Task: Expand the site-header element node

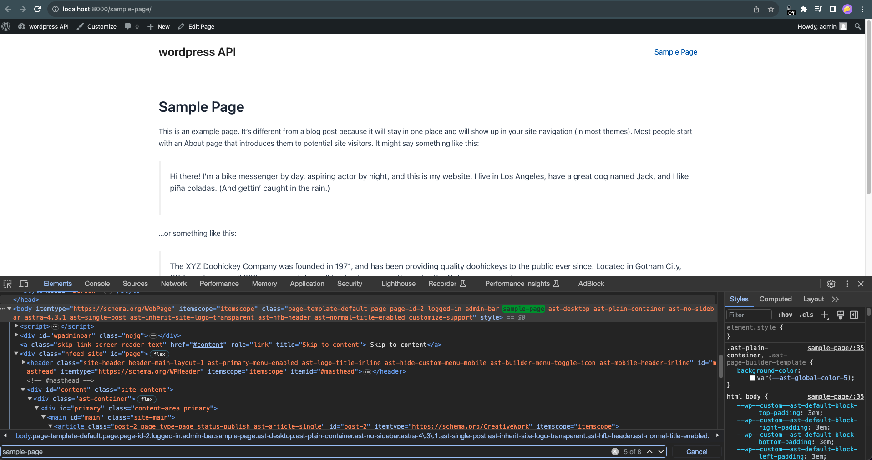Action: [x=24, y=363]
